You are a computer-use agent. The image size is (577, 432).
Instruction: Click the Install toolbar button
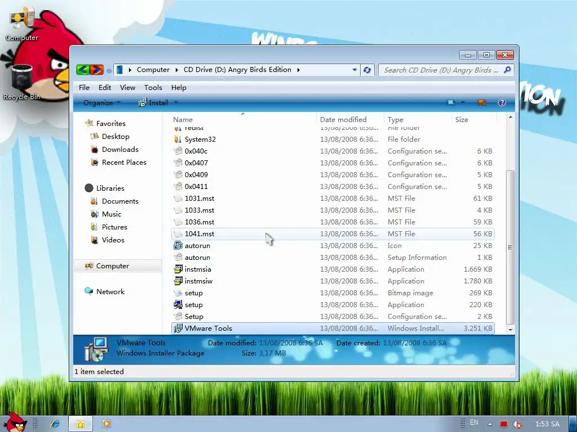(x=153, y=103)
